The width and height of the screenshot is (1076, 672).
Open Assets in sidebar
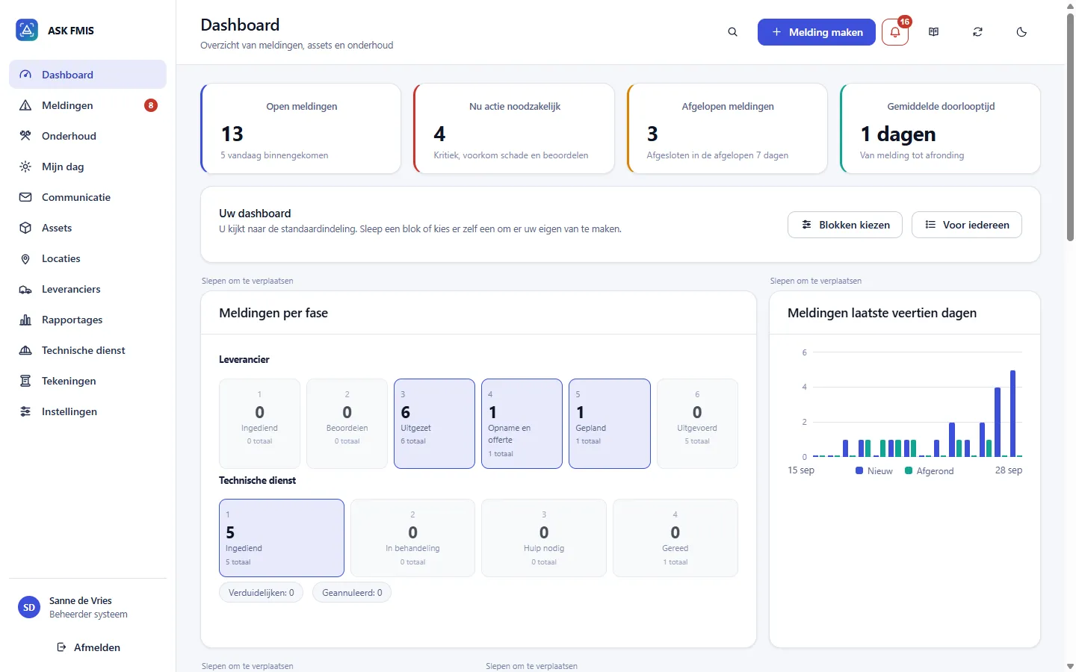point(87,228)
